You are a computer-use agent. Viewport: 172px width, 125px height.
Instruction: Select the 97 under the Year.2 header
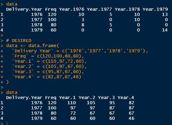coord(93,108)
